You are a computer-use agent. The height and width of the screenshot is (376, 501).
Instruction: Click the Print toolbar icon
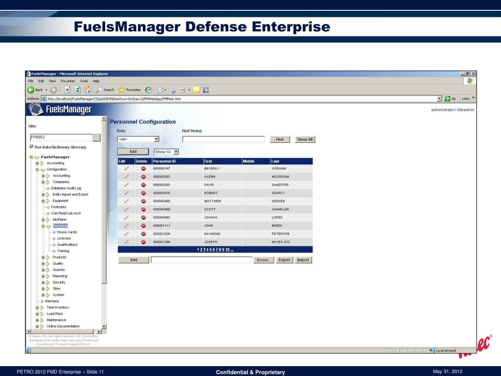[172, 90]
